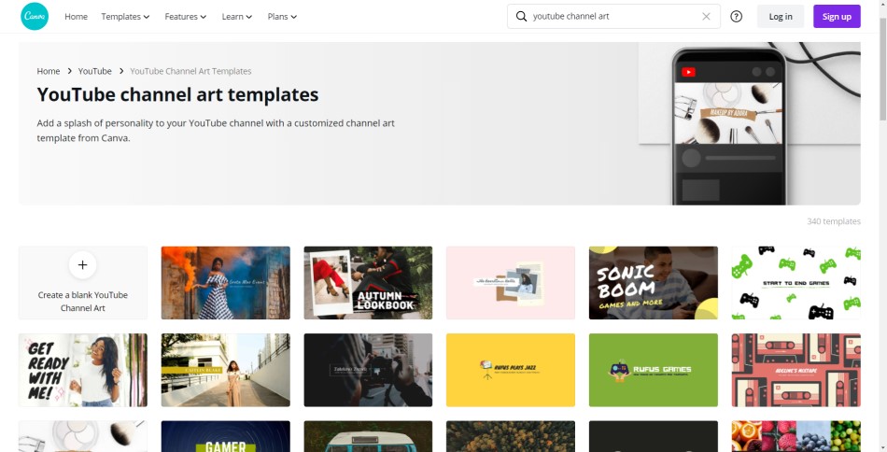Expand the Features dropdown menu
887x452 pixels.
coord(186,17)
